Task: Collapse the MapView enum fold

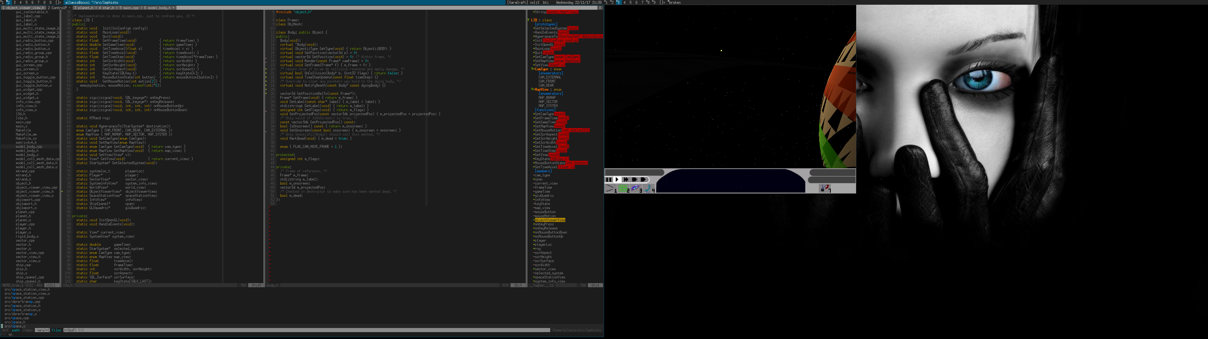Action: pyautogui.click(x=532, y=89)
